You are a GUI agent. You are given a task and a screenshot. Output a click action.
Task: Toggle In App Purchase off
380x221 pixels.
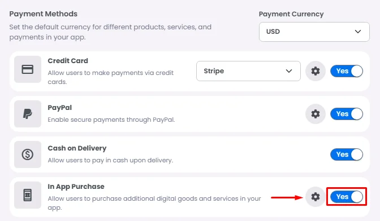click(x=347, y=197)
